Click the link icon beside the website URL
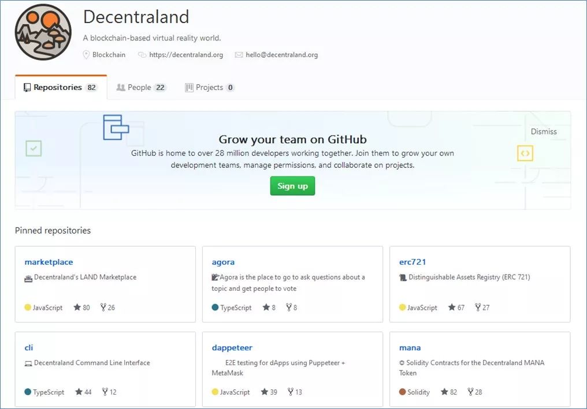587x409 pixels. tap(142, 55)
